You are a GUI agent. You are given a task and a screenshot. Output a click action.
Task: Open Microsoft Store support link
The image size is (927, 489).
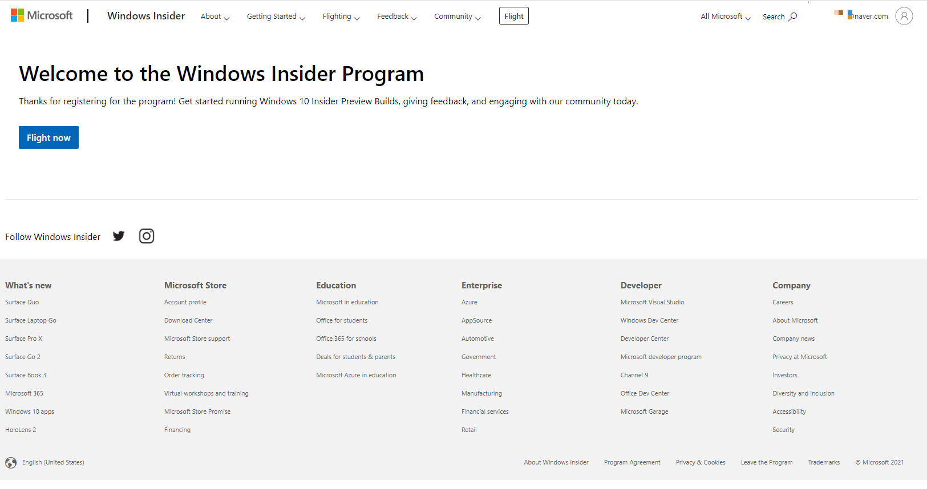click(197, 339)
